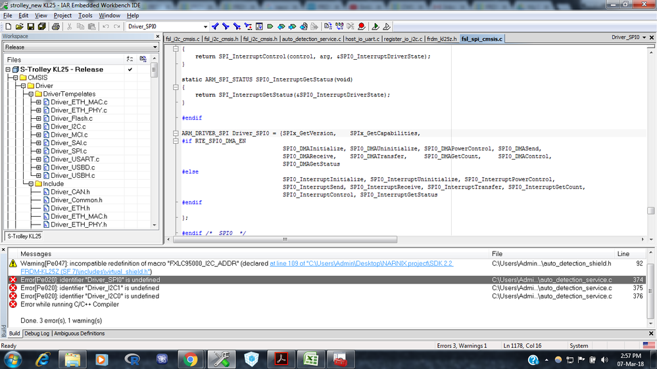This screenshot has width=657, height=369.
Task: Select the Driver_I2C0 undefined error row
Action: [x=327, y=296]
